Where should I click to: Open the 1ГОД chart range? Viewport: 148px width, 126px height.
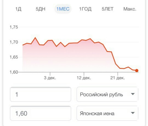(85, 9)
